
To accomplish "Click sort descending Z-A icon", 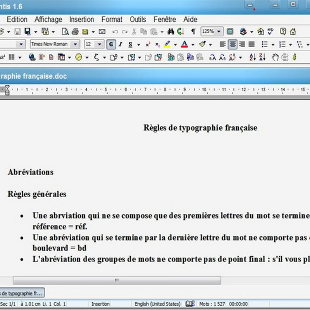I will coord(262,57).
